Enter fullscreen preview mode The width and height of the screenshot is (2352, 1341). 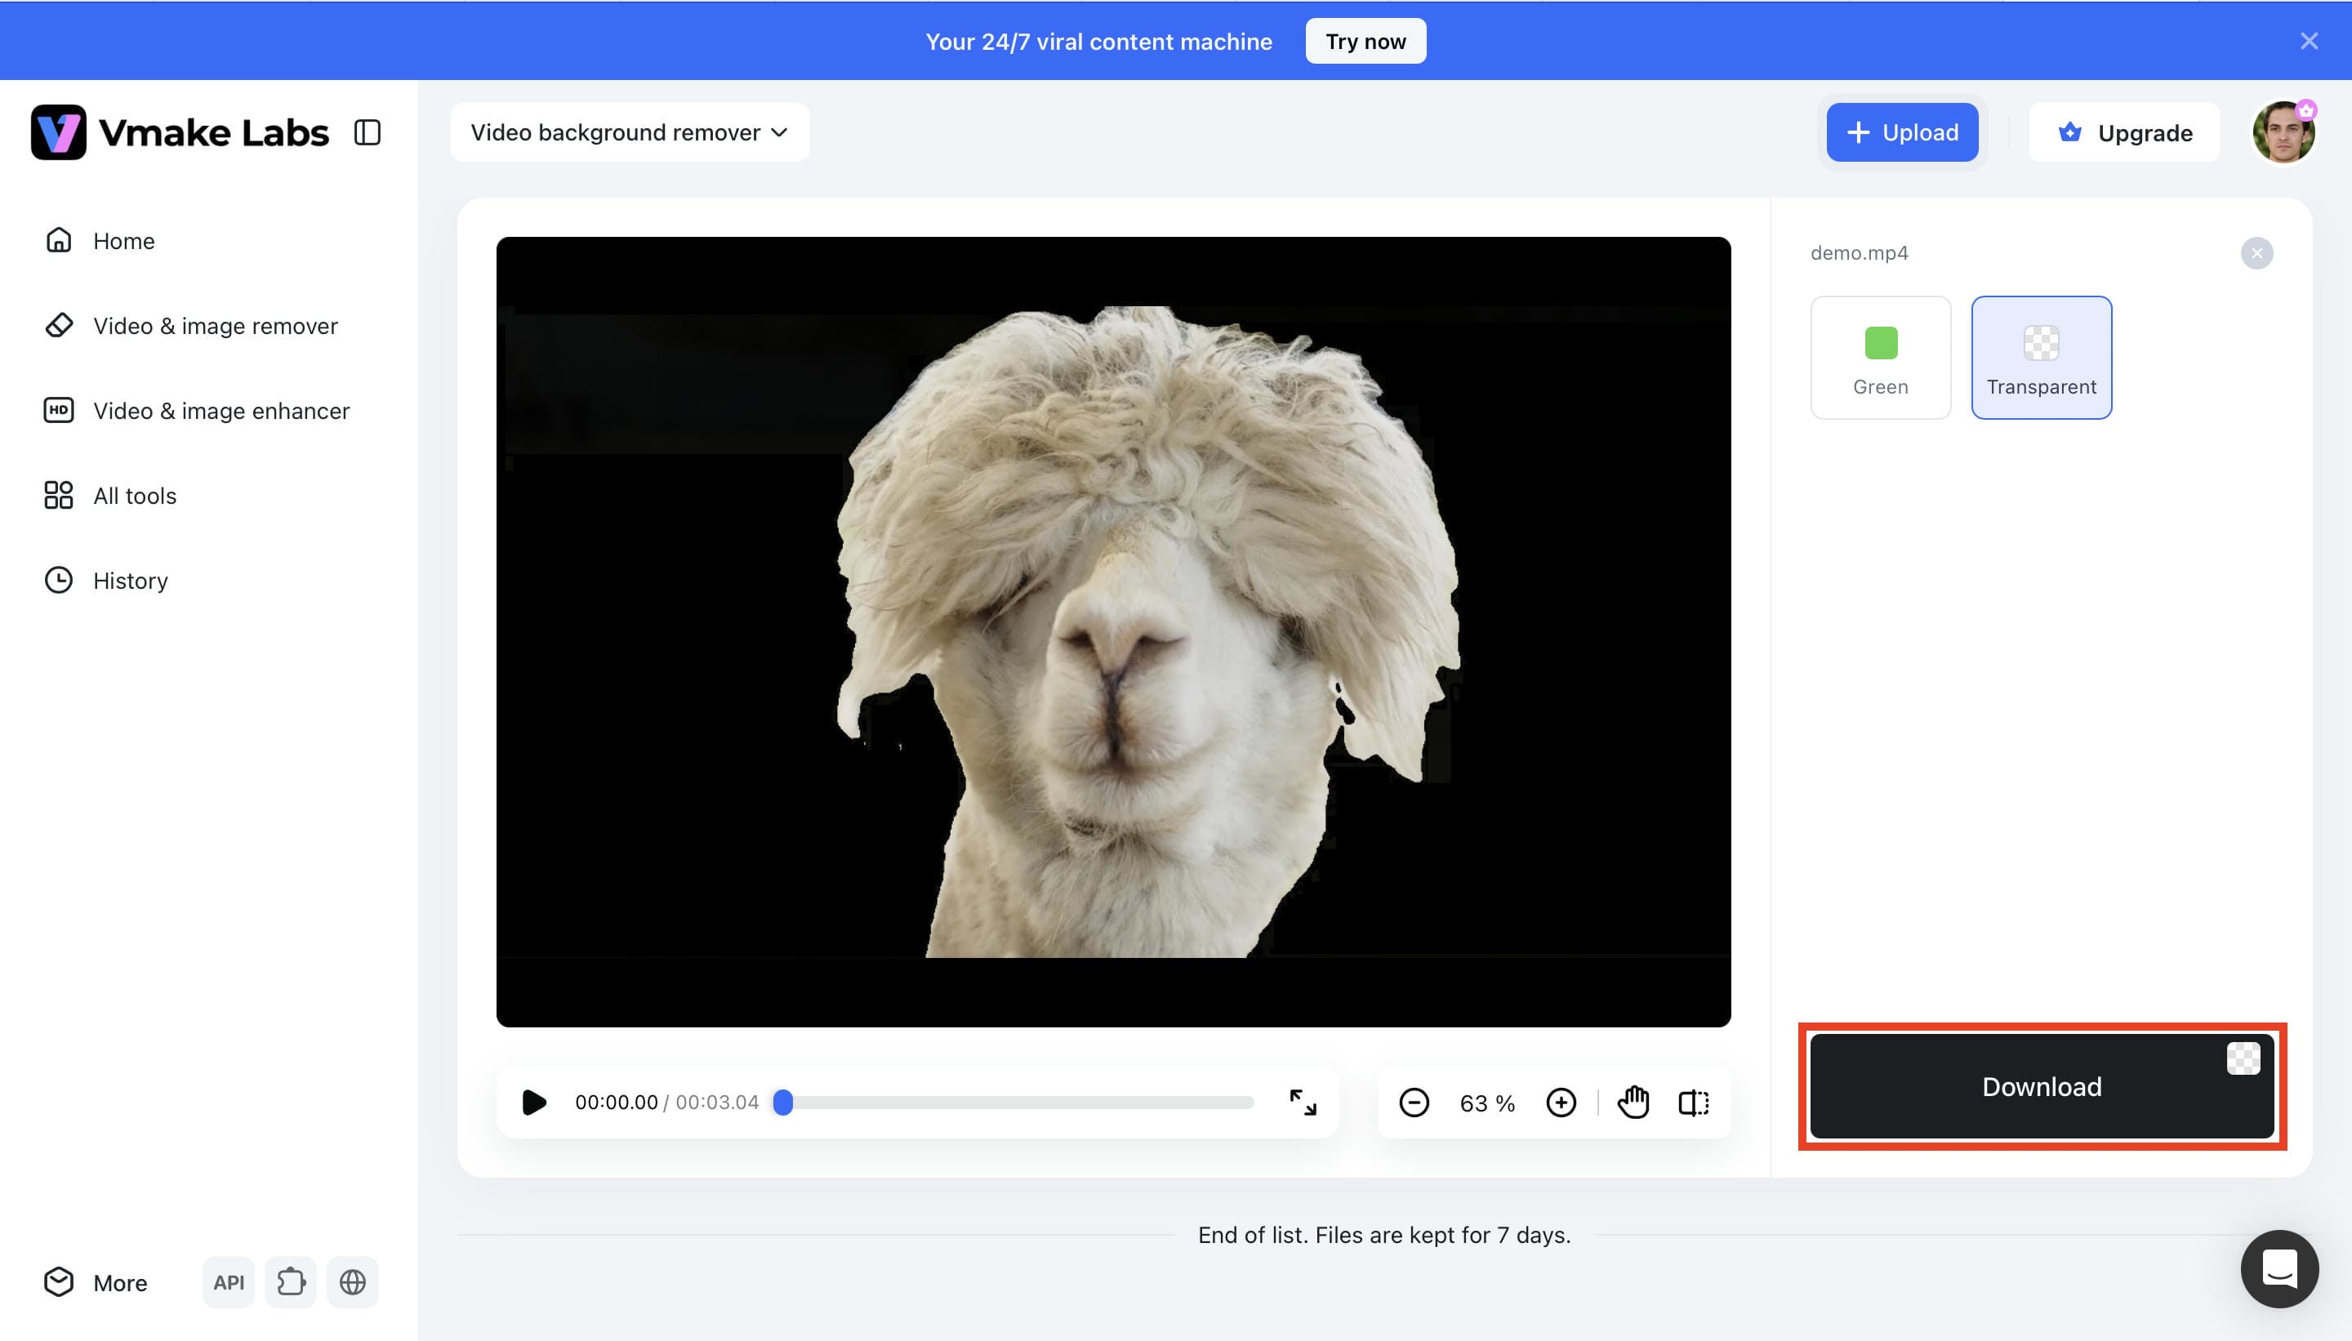[x=1303, y=1103]
